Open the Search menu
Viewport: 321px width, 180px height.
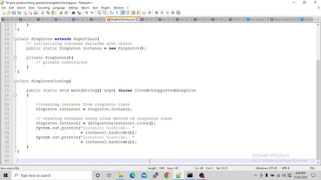[21, 8]
